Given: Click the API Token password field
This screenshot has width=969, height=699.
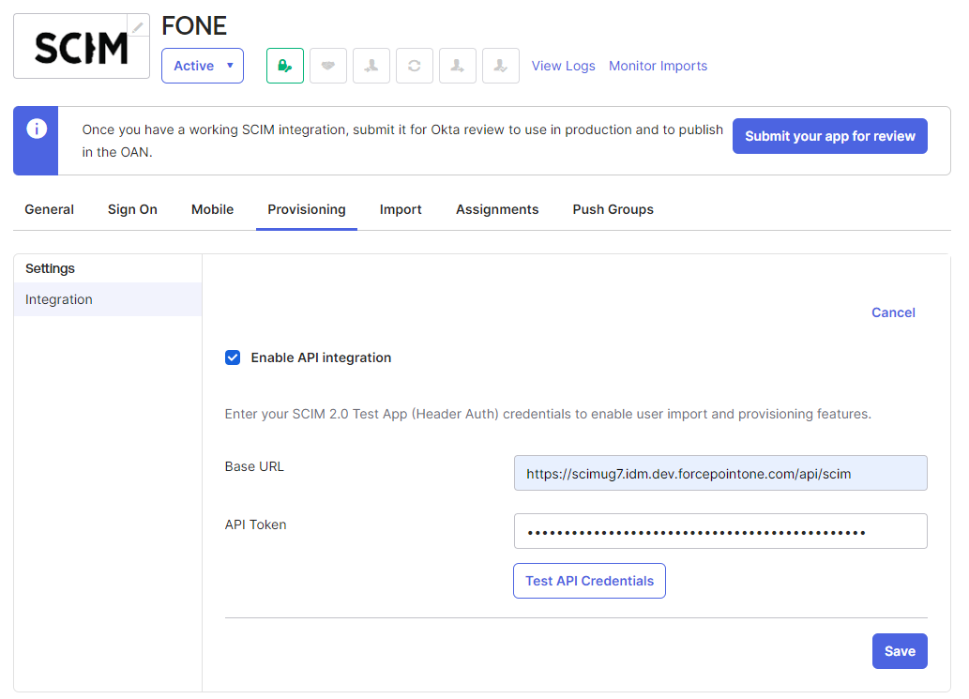Looking at the screenshot, I should (720, 531).
